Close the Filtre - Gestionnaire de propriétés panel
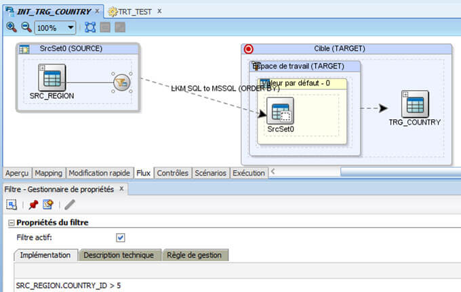The height and width of the screenshot is (292, 461). coord(121,189)
